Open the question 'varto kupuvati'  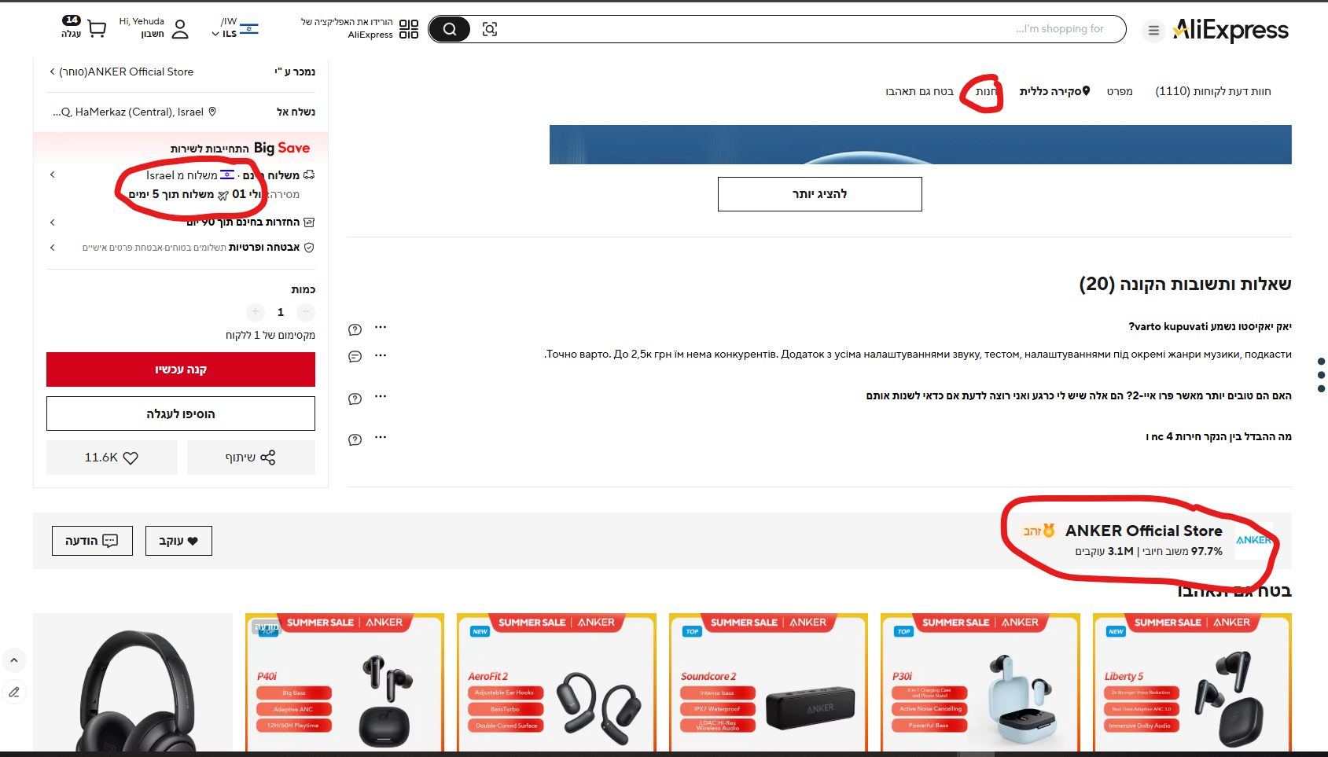[x=1210, y=327]
